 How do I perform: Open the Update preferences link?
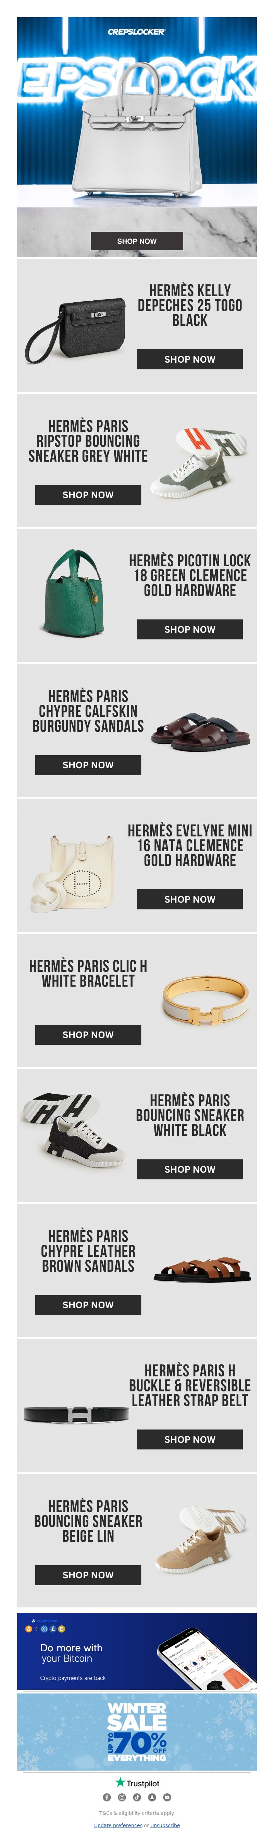[118, 1825]
